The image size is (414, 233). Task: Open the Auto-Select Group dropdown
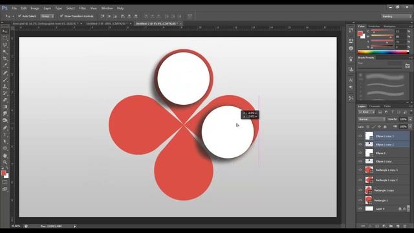coord(47,16)
